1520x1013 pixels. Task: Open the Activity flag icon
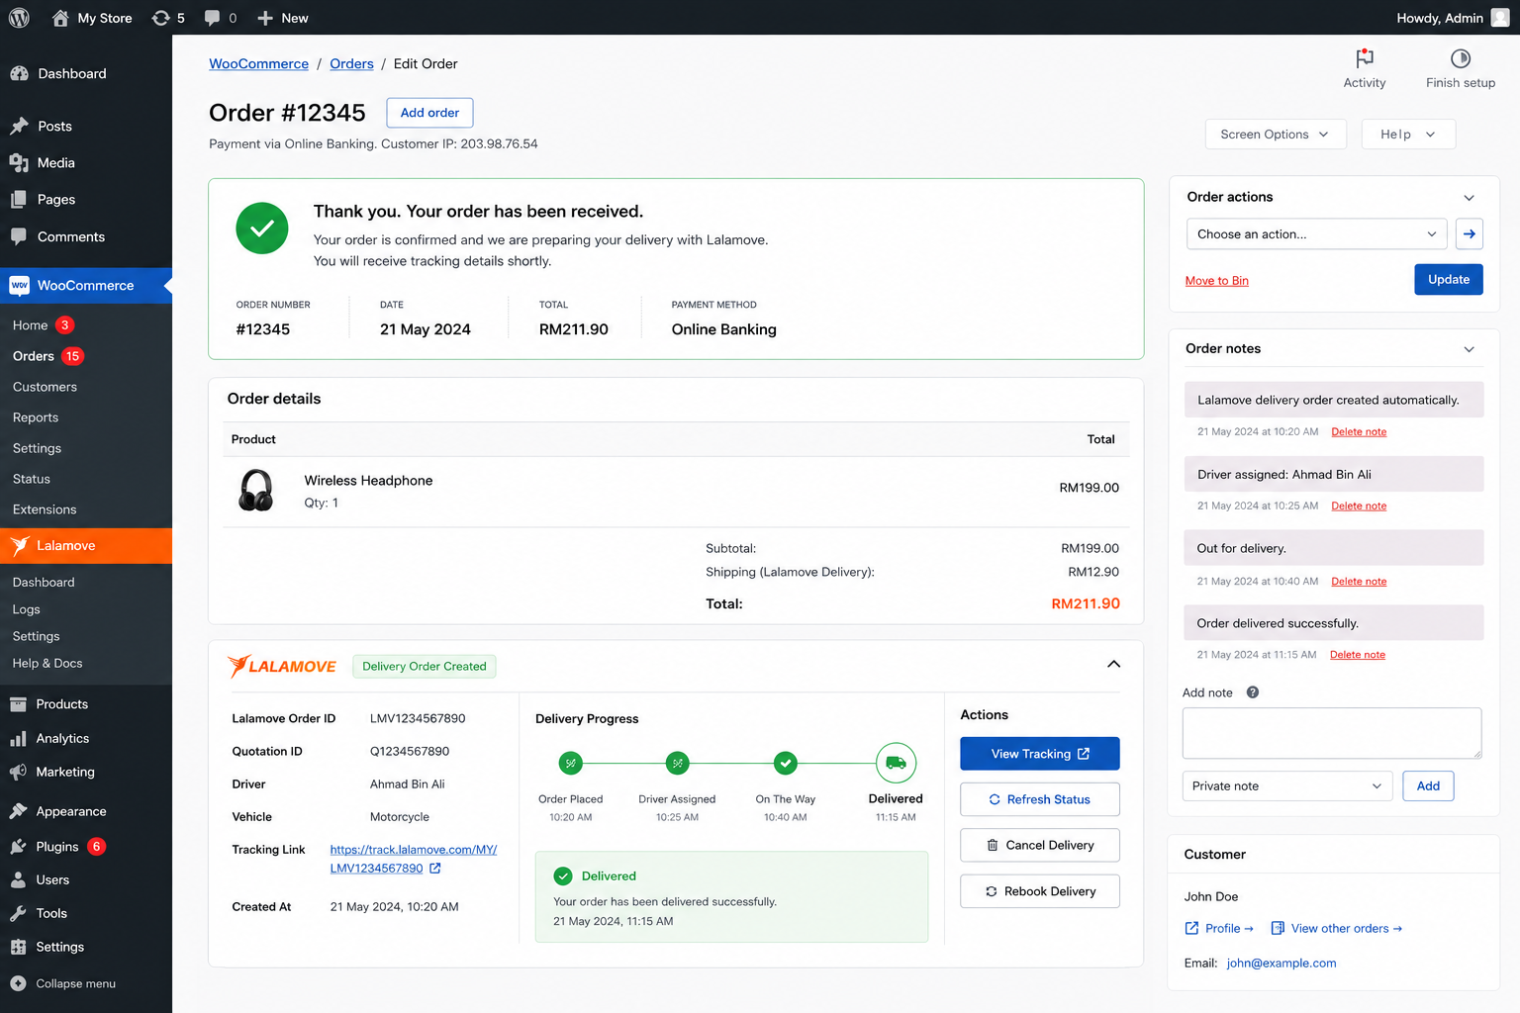(x=1365, y=58)
